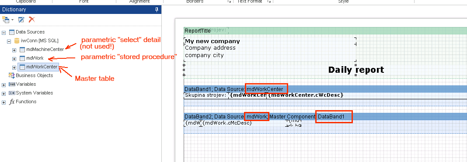Select the 'Daily report' text component

point(356,70)
